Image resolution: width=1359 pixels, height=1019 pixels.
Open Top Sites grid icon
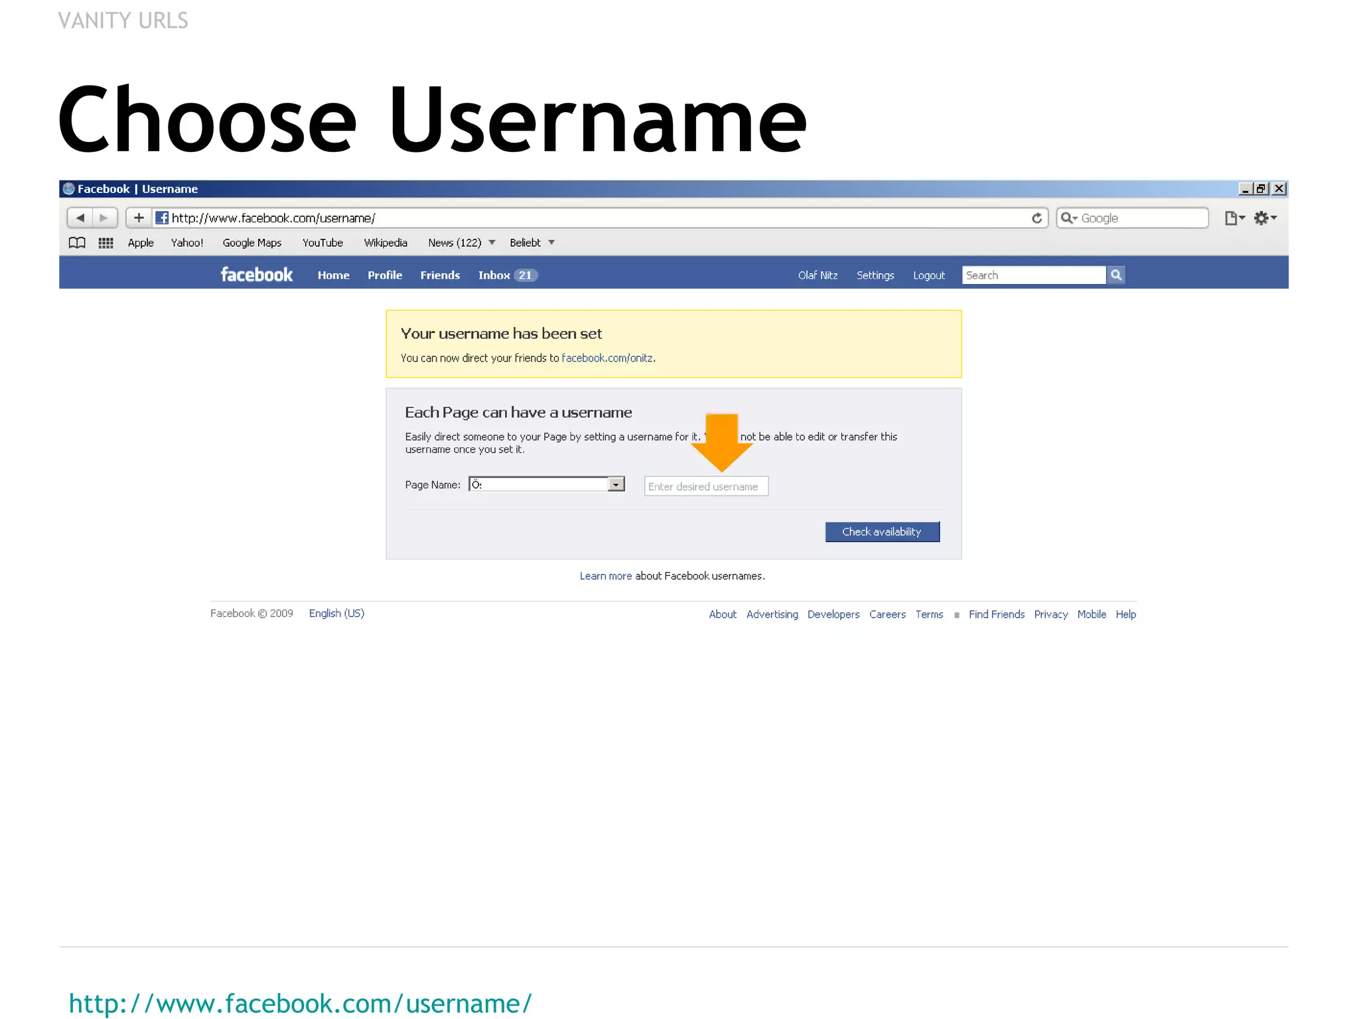[106, 243]
